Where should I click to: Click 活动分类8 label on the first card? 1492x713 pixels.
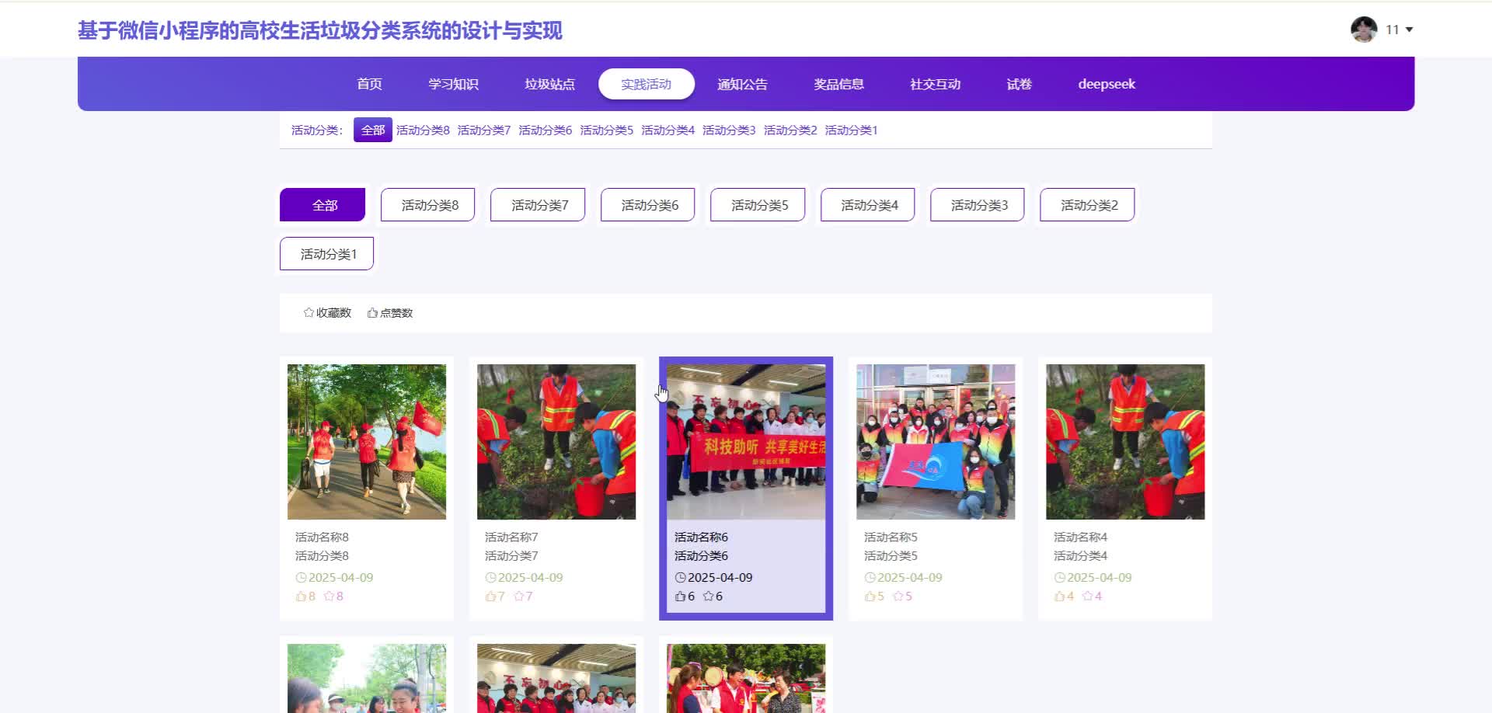coord(322,556)
